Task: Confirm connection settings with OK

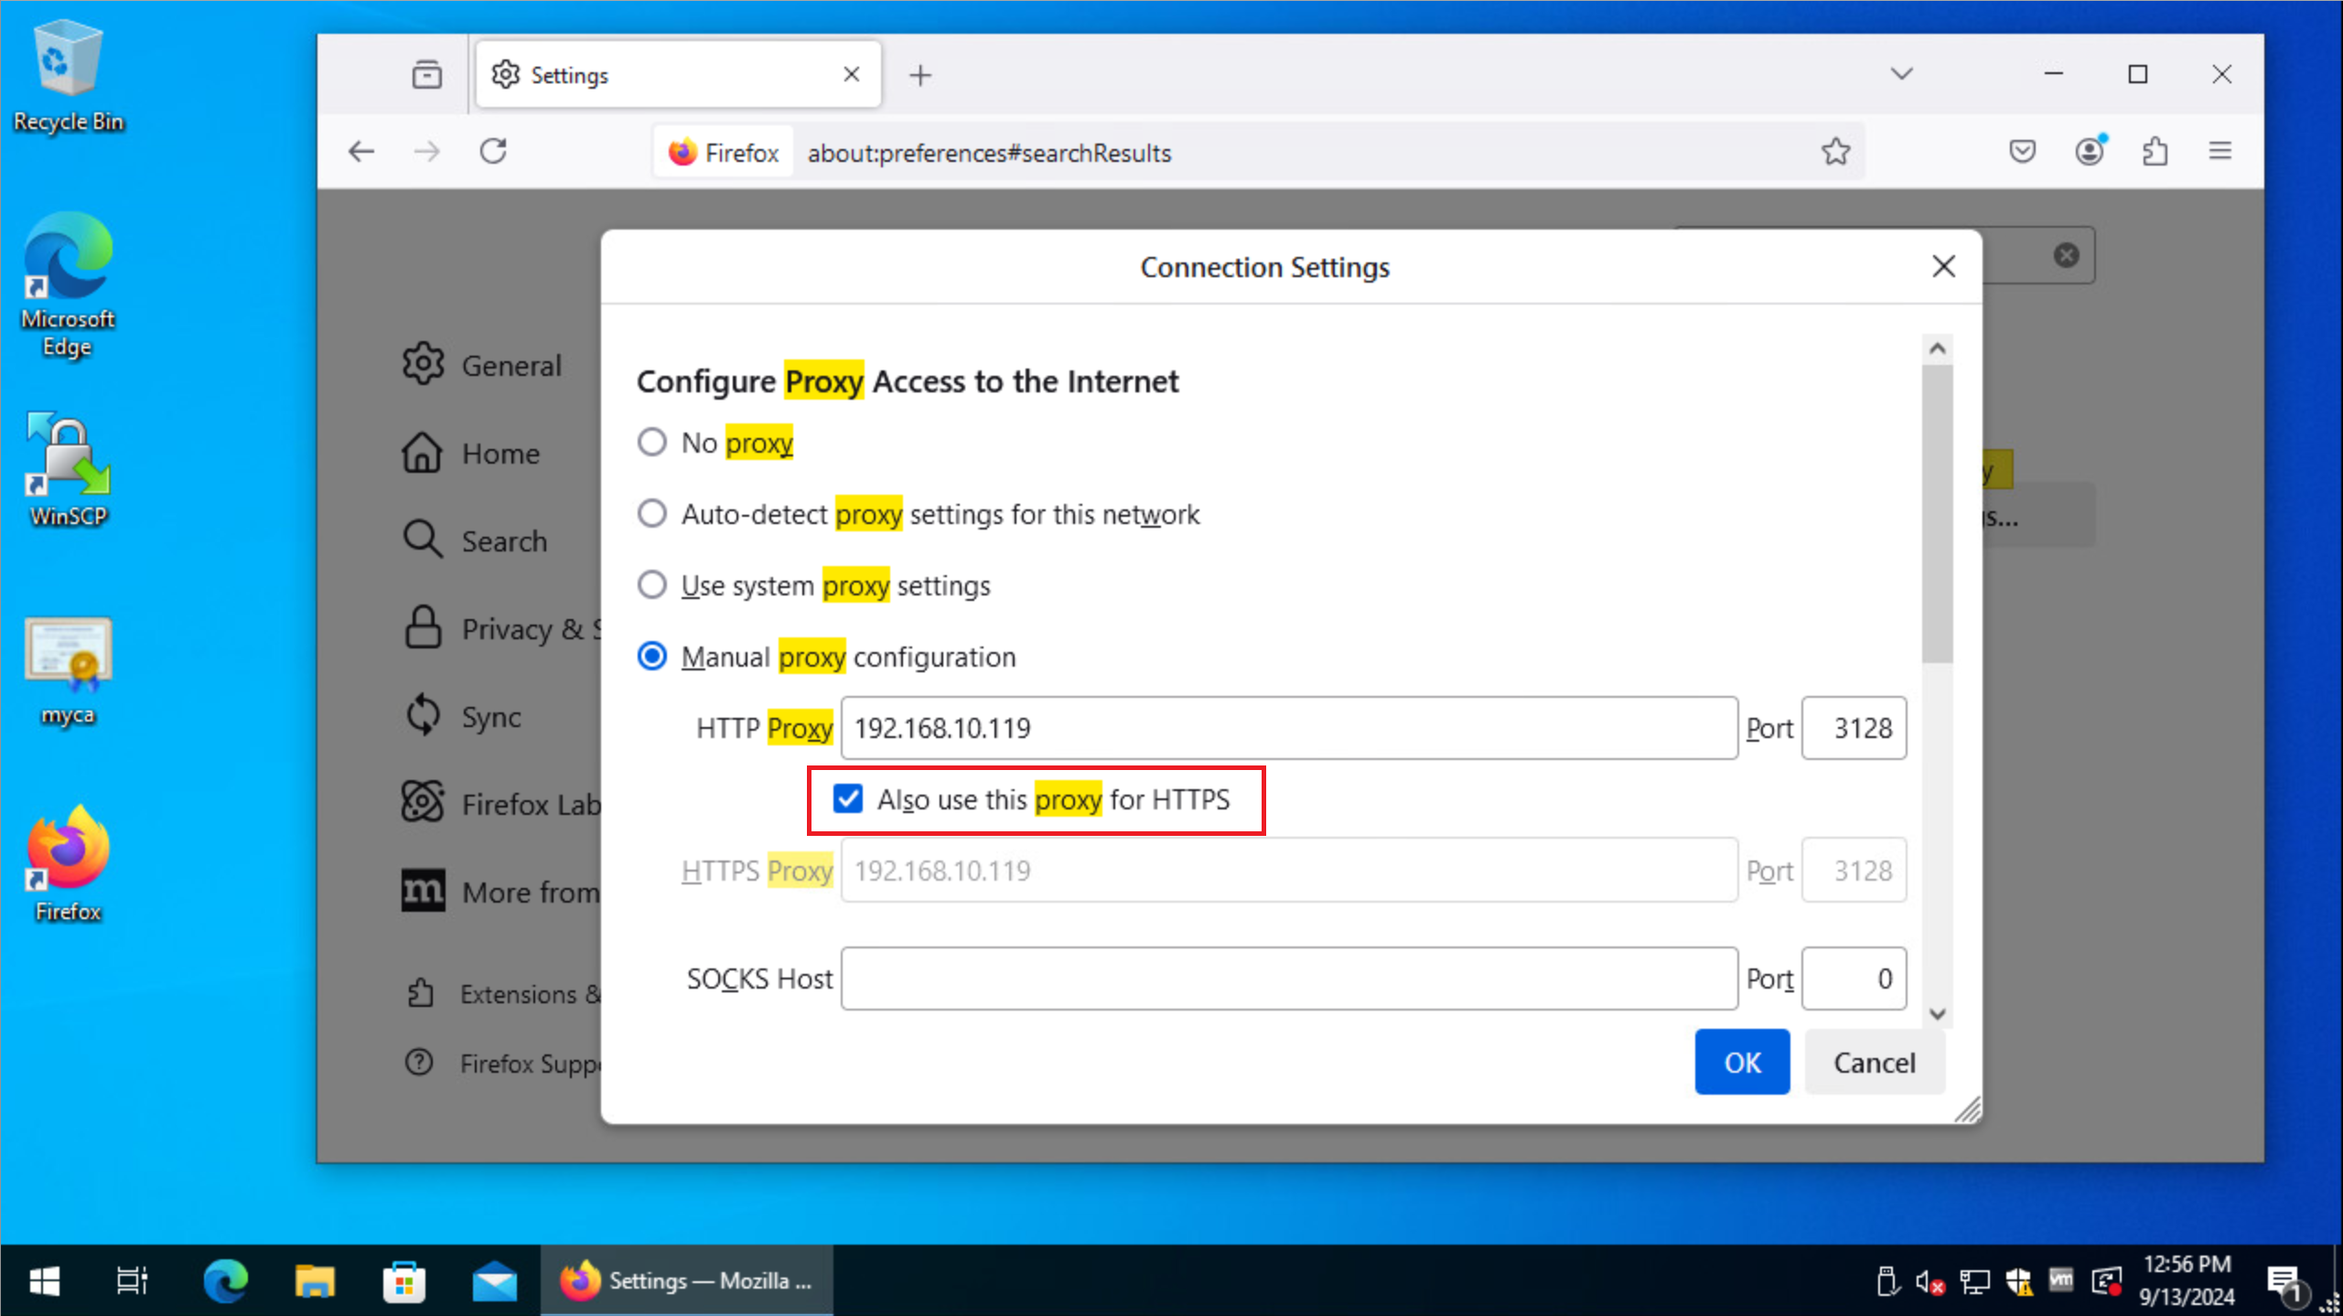Action: [x=1742, y=1062]
